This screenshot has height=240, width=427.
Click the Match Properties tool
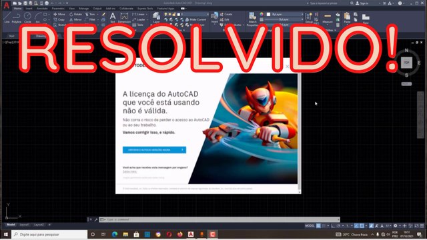(252, 19)
